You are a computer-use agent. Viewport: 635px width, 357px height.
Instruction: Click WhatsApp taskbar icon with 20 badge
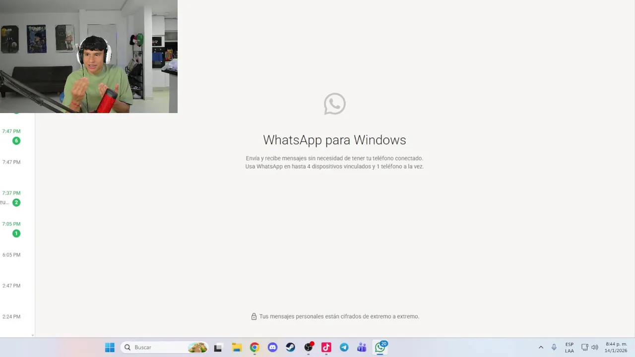tap(381, 347)
